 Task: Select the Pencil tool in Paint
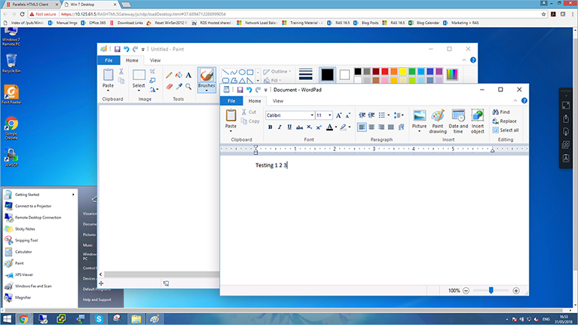point(169,75)
